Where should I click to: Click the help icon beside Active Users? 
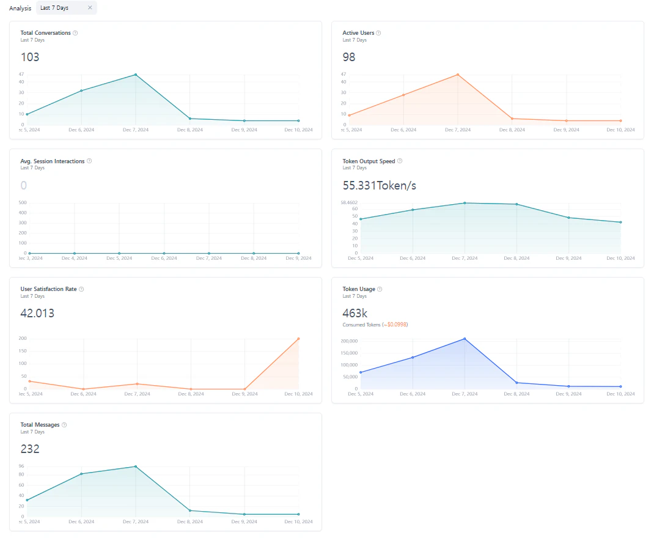(378, 33)
